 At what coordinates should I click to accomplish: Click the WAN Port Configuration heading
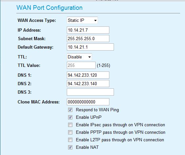(x=49, y=8)
